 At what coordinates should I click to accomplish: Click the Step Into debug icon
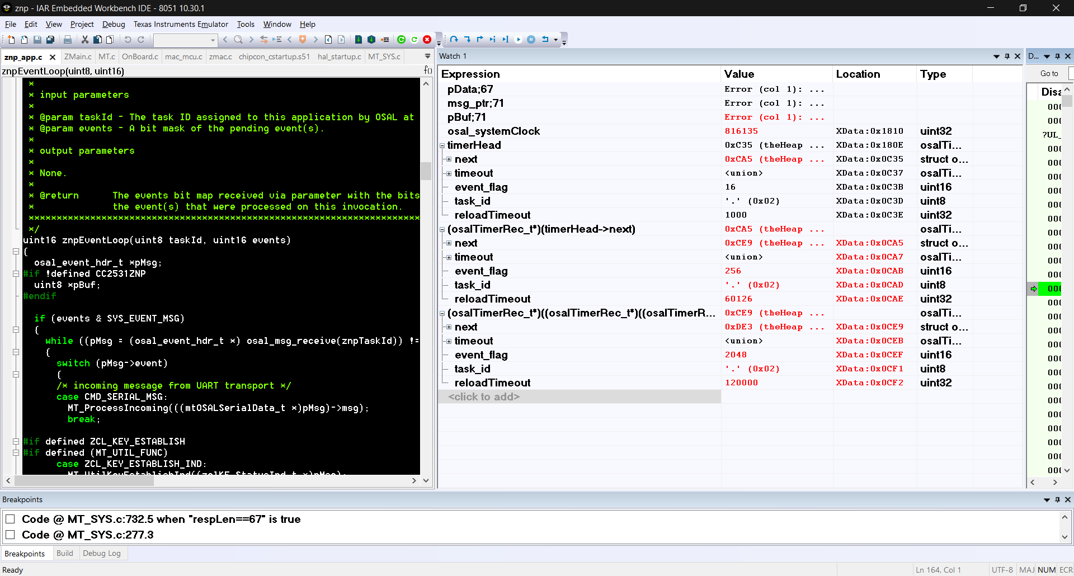coord(467,40)
